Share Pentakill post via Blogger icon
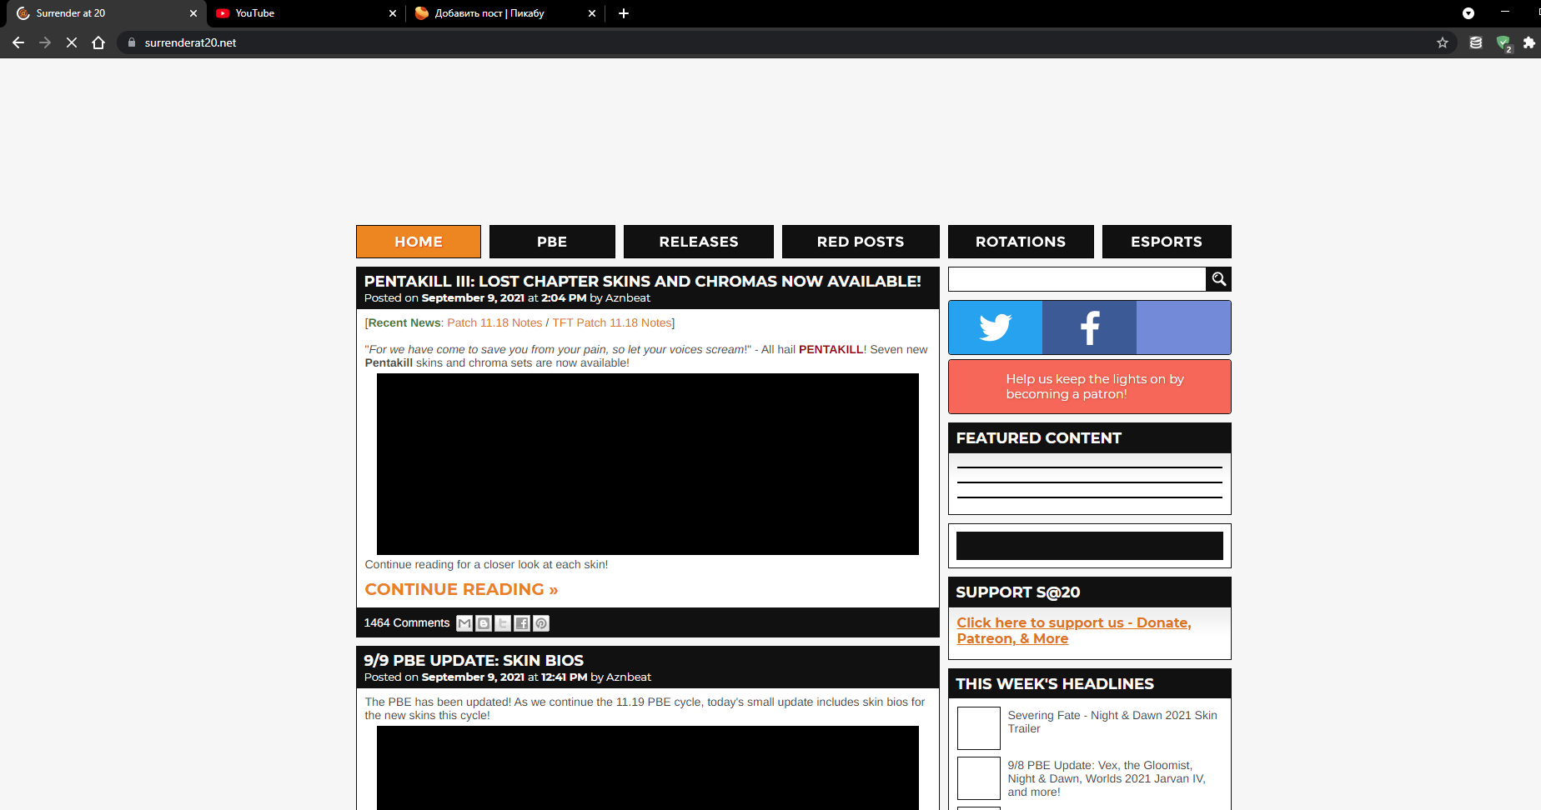Image resolution: width=1541 pixels, height=810 pixels. (x=484, y=623)
